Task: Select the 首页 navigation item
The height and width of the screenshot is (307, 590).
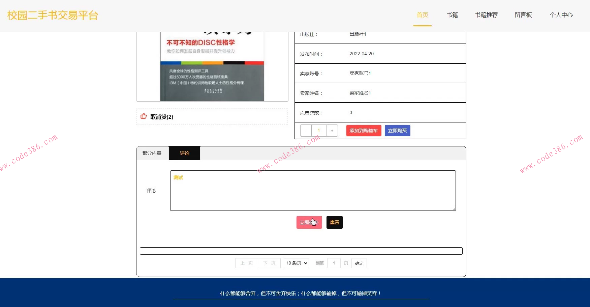Action: coord(422,15)
